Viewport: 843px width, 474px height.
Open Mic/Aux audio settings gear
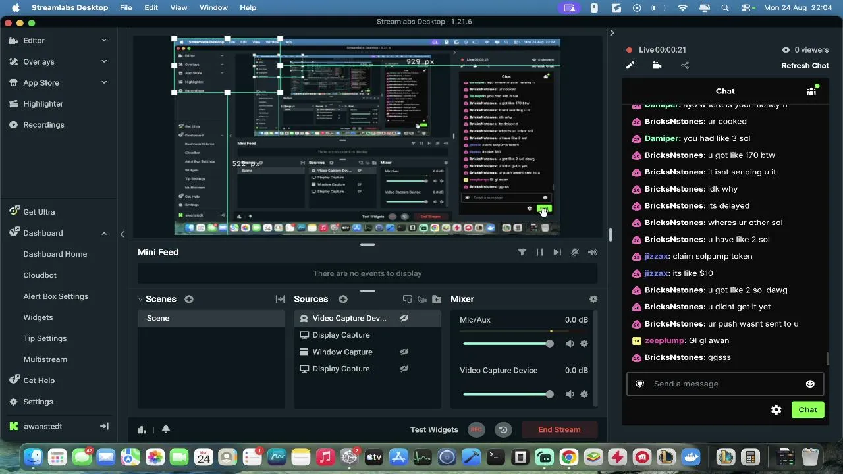click(x=584, y=344)
